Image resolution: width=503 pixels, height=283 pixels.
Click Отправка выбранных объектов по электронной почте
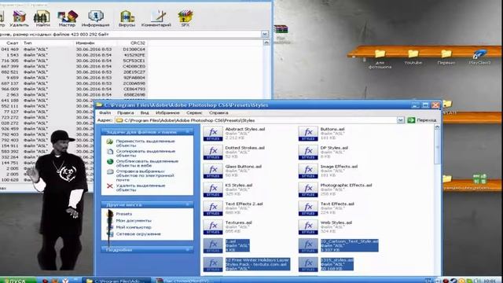(145, 175)
